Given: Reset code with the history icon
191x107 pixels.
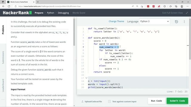Looking at the screenshot, I should 176,22.
